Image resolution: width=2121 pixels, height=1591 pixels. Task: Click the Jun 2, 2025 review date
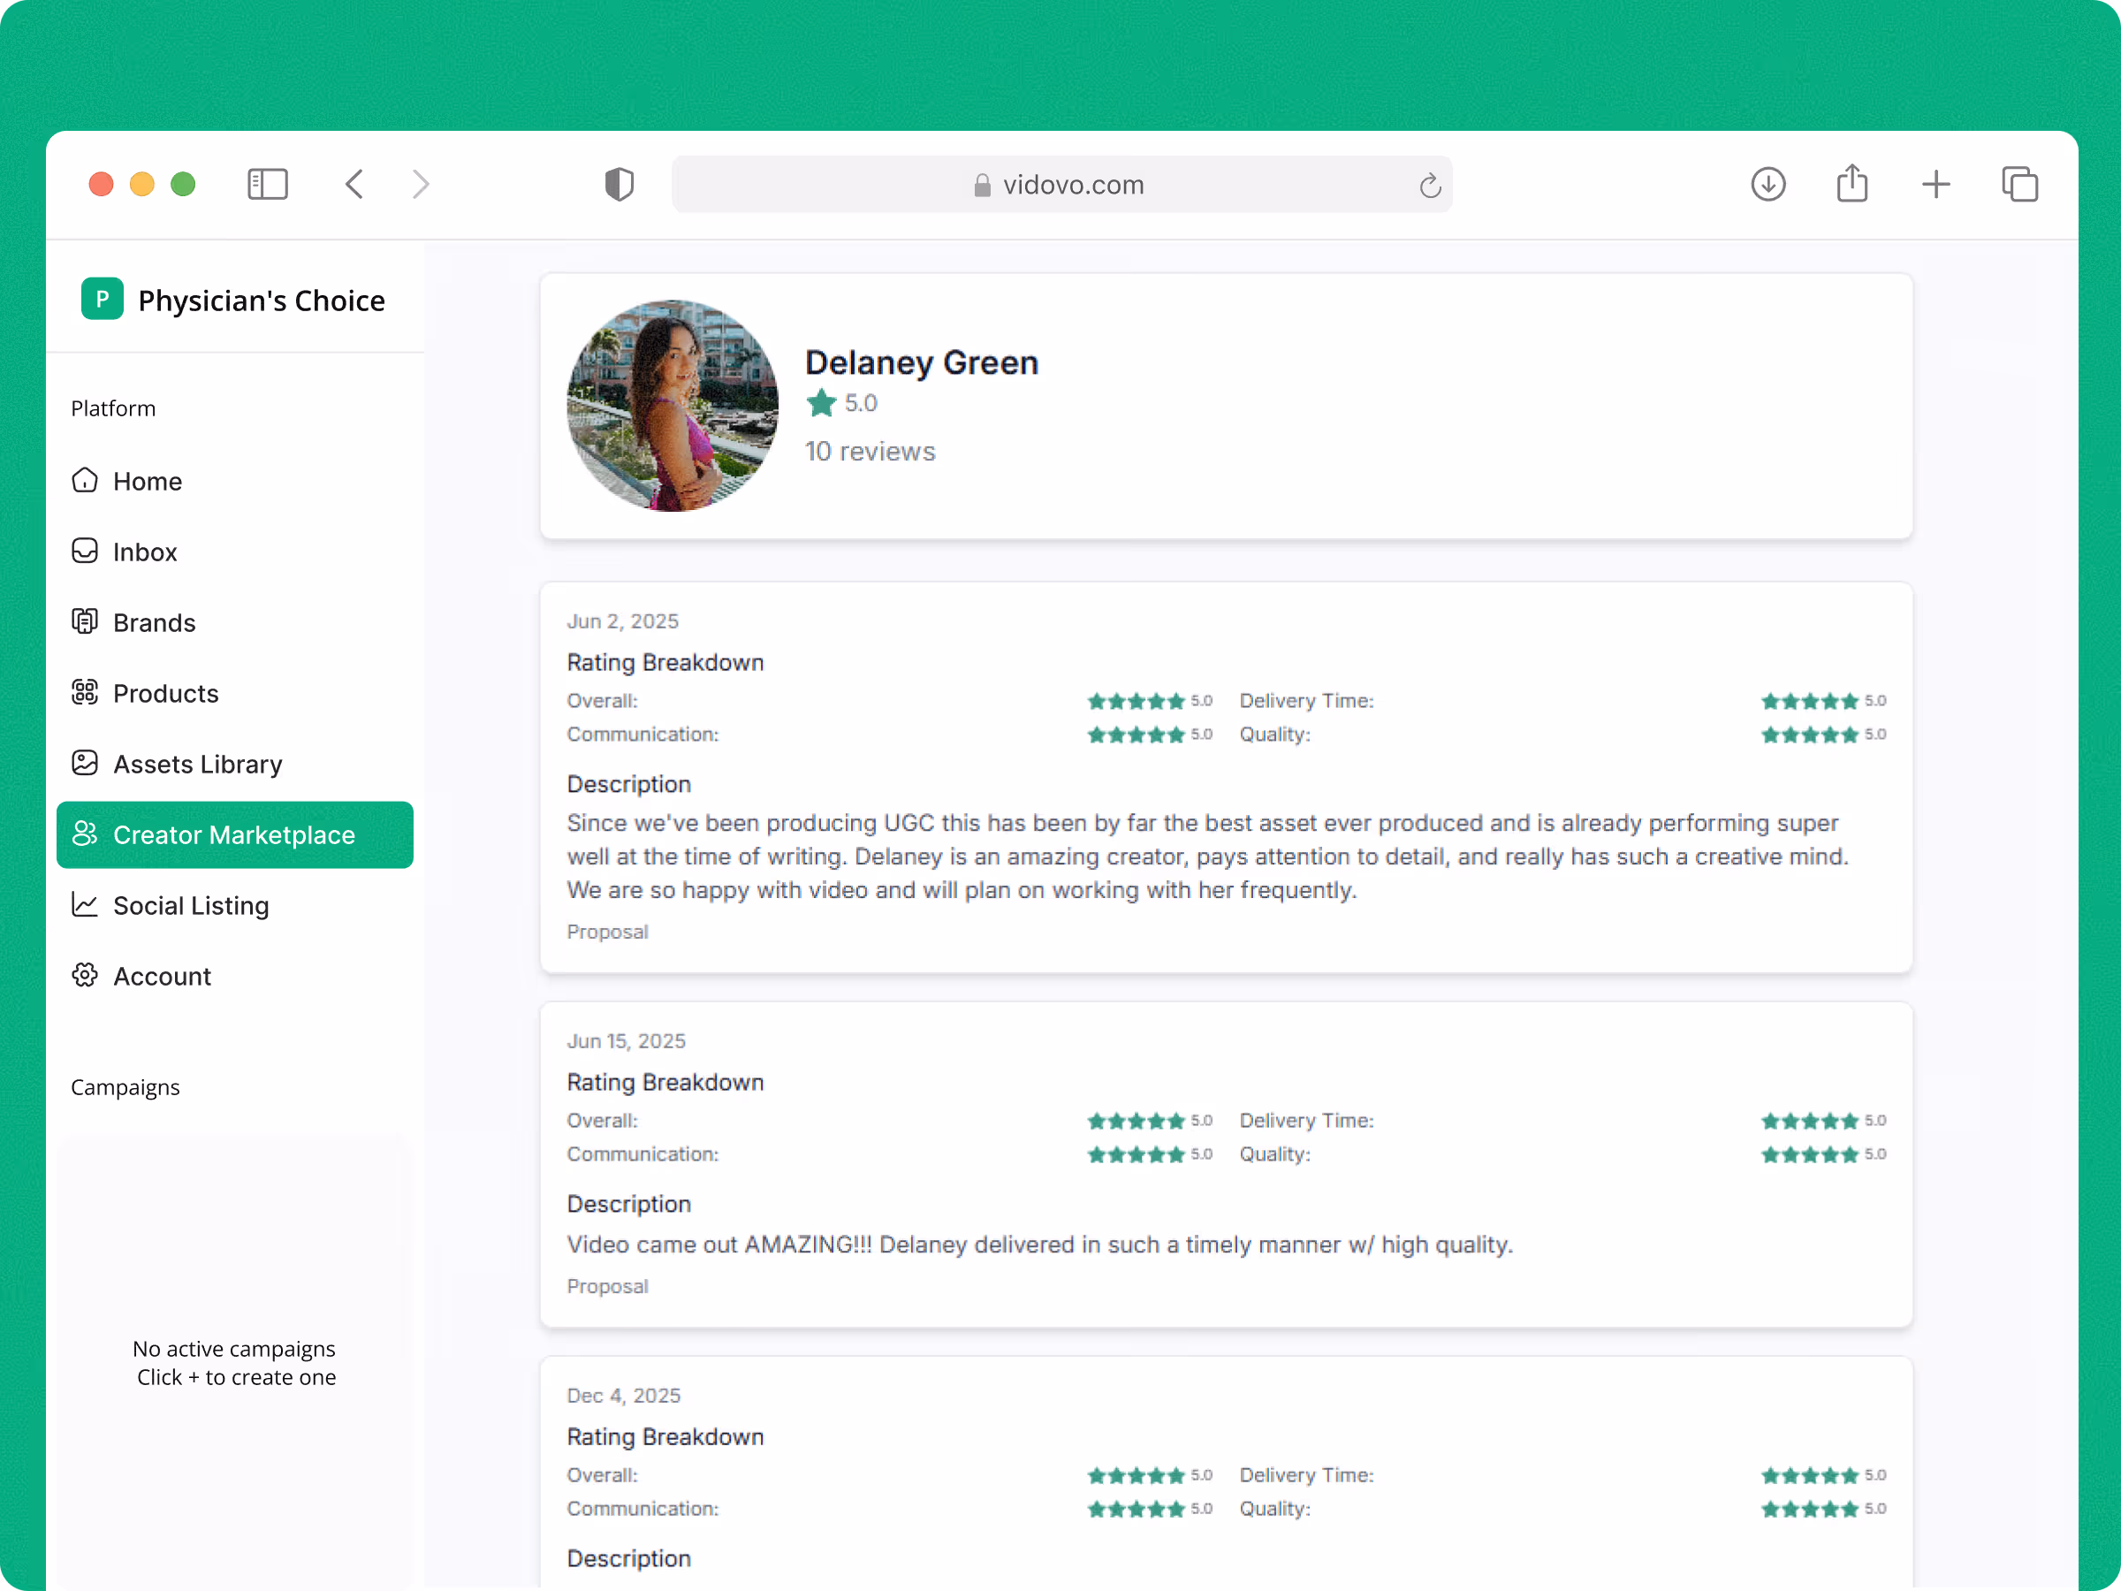[622, 621]
